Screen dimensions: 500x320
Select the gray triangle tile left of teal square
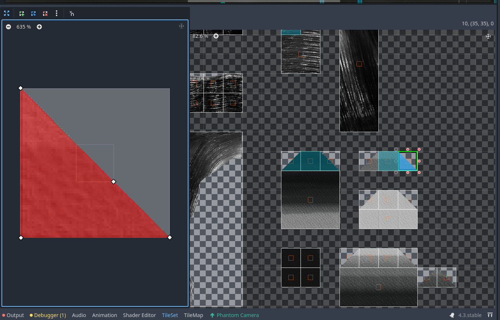369,161
